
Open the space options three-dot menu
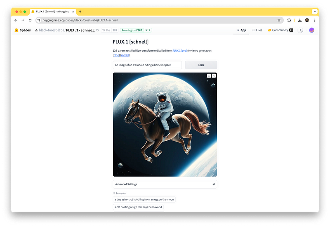point(301,30)
